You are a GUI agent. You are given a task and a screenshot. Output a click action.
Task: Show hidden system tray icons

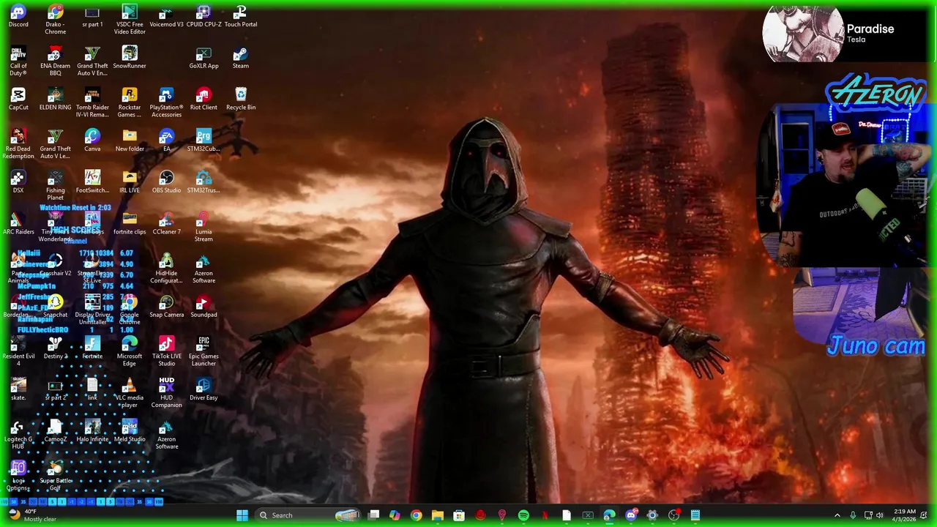click(837, 515)
